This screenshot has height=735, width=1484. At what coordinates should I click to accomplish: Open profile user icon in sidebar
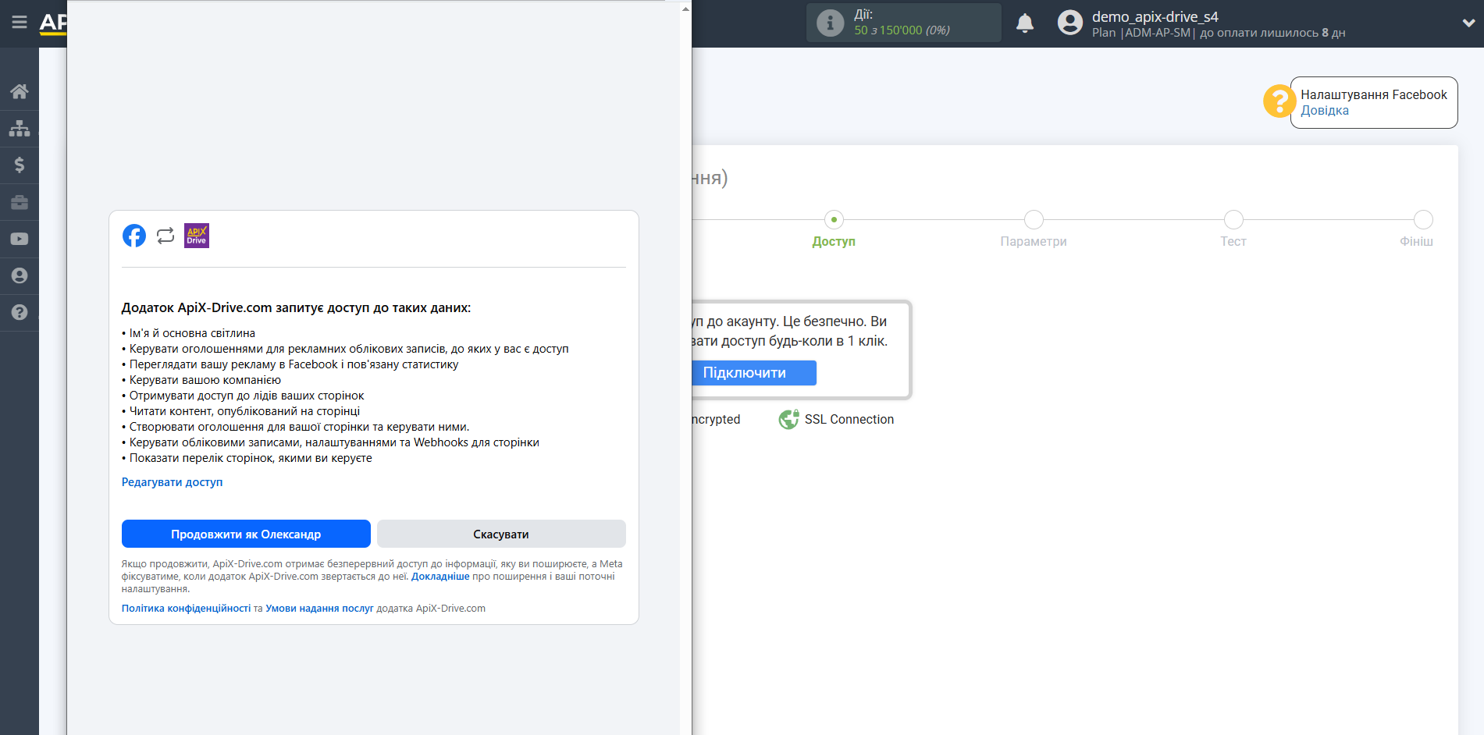click(20, 275)
